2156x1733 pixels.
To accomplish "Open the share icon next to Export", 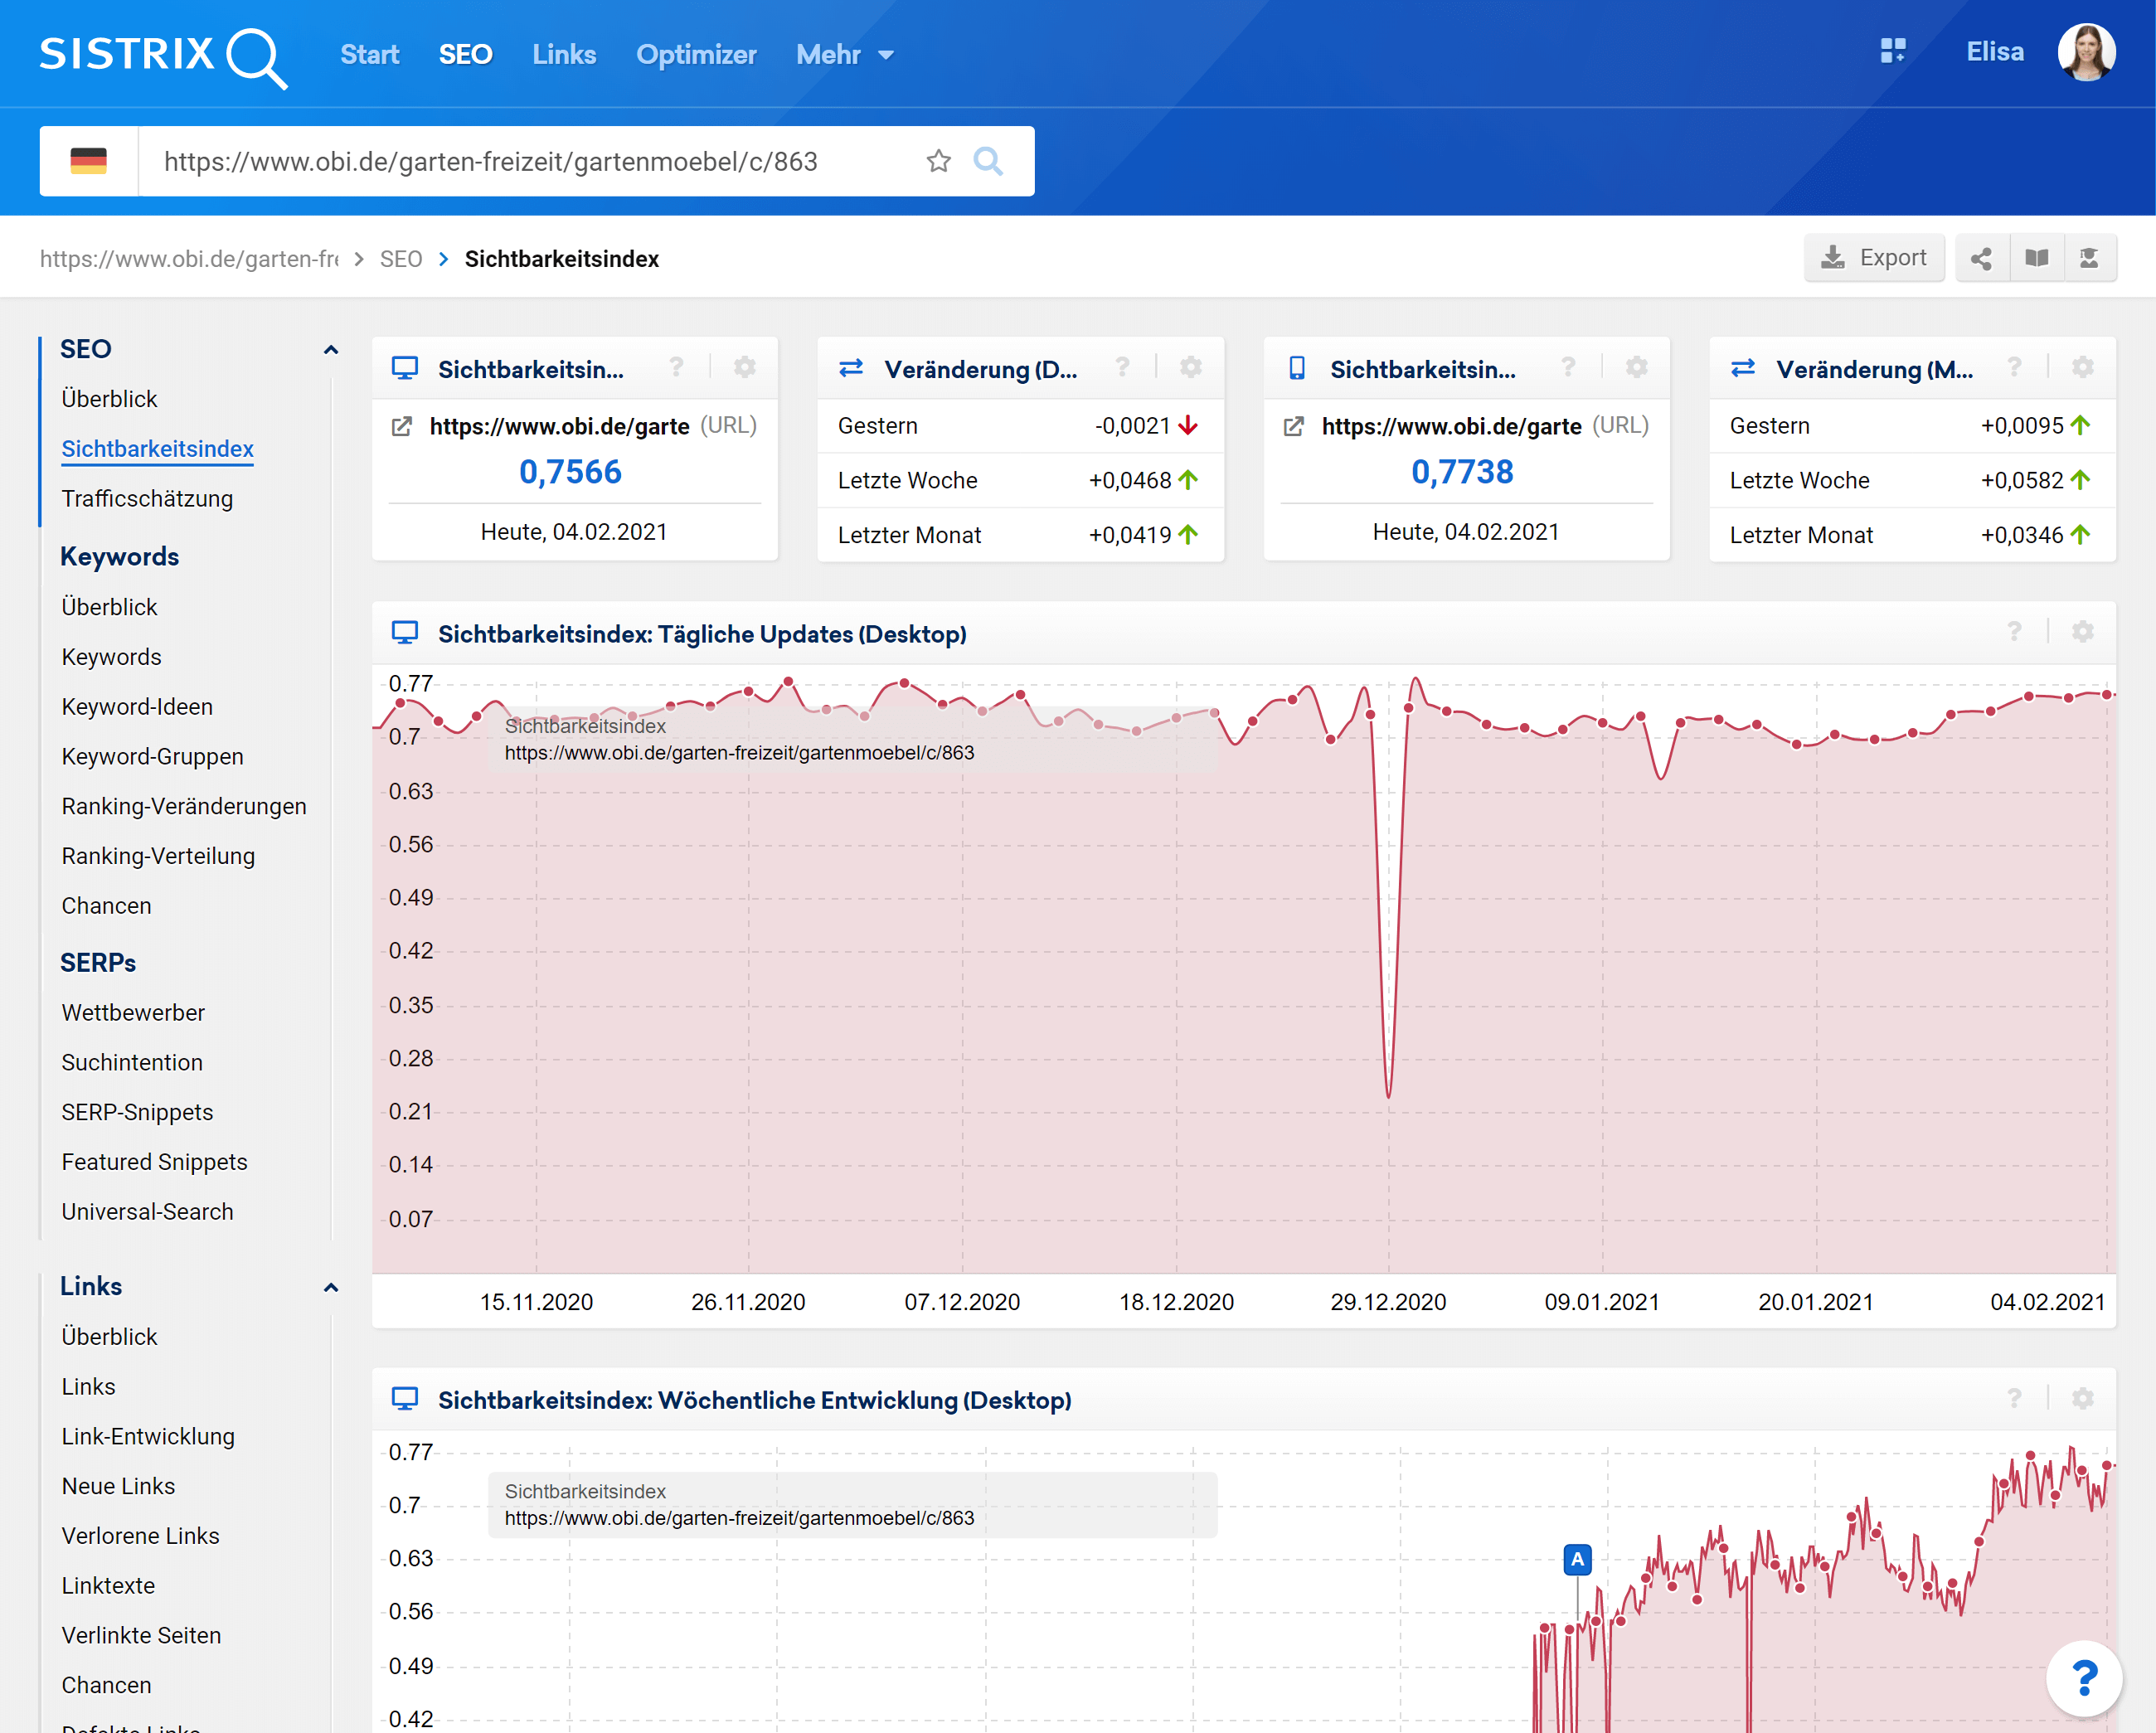I will [x=1980, y=258].
